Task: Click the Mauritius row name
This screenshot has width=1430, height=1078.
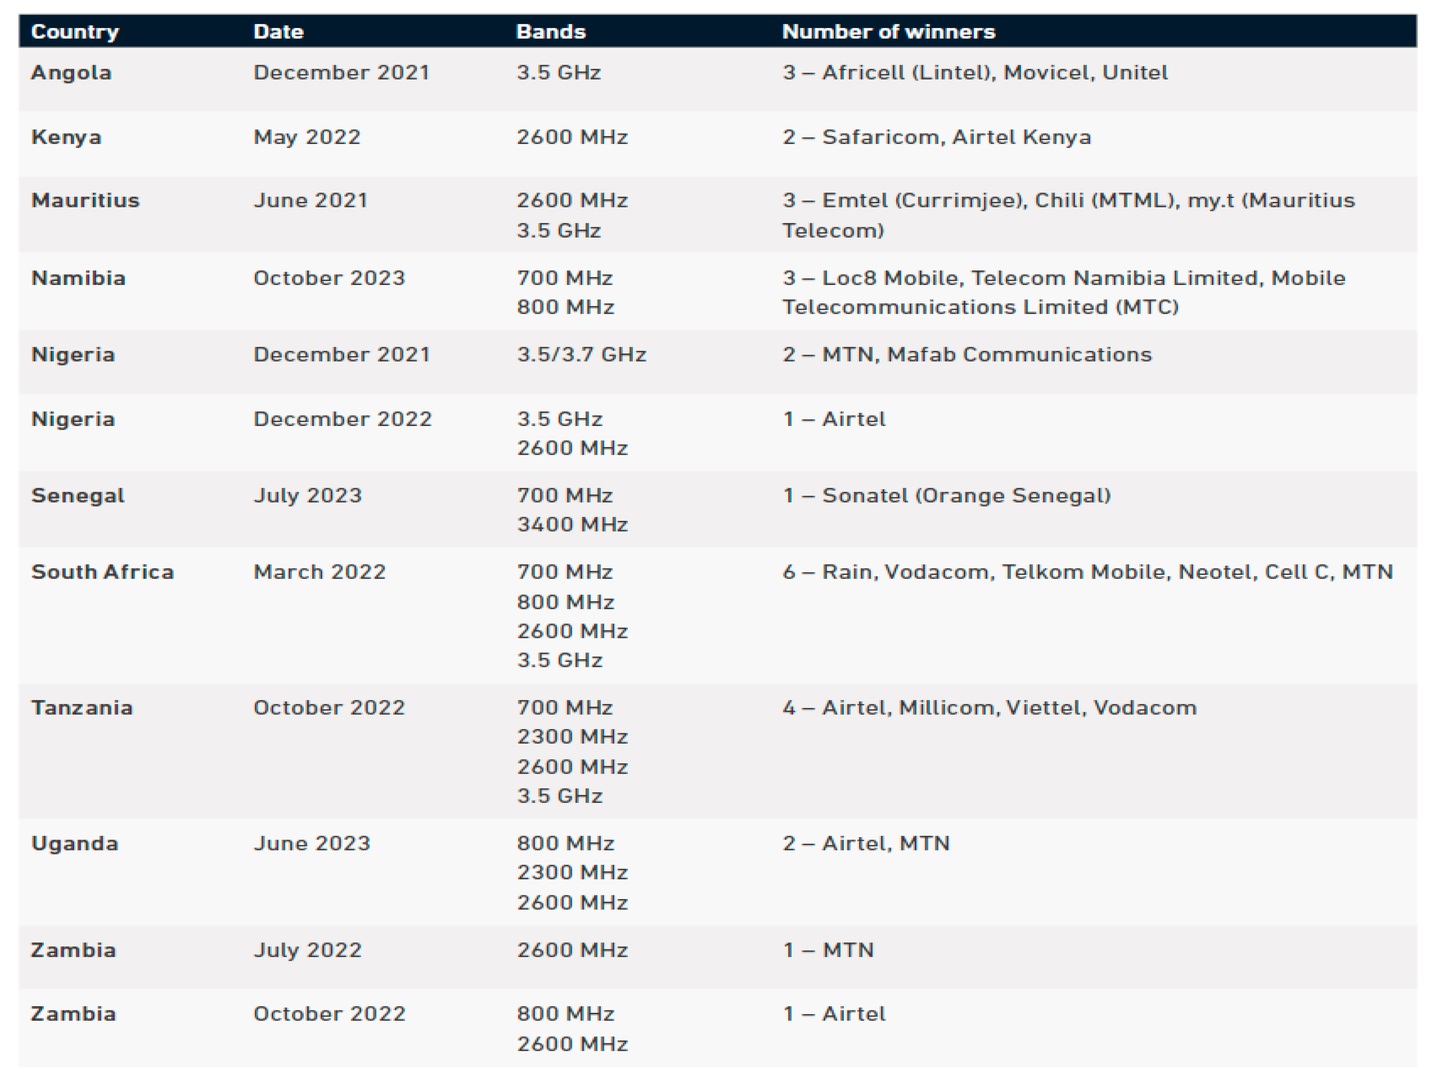Action: tap(85, 200)
